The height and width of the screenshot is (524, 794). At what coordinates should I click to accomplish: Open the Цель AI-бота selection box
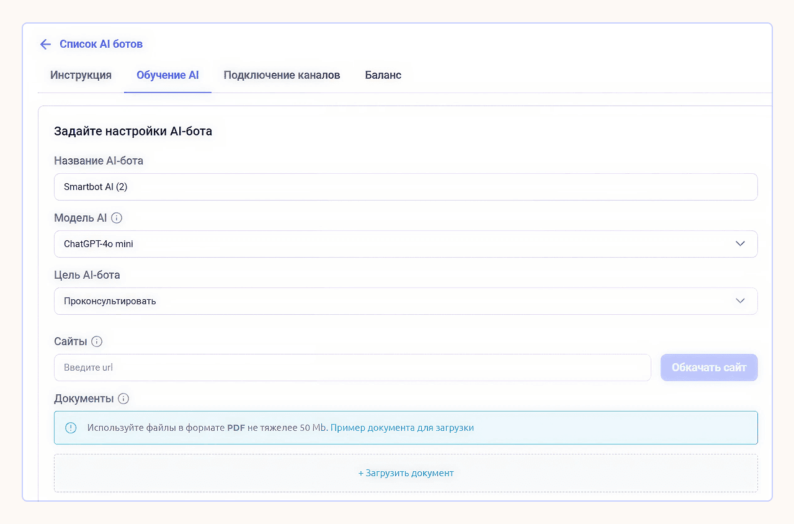[x=406, y=301]
